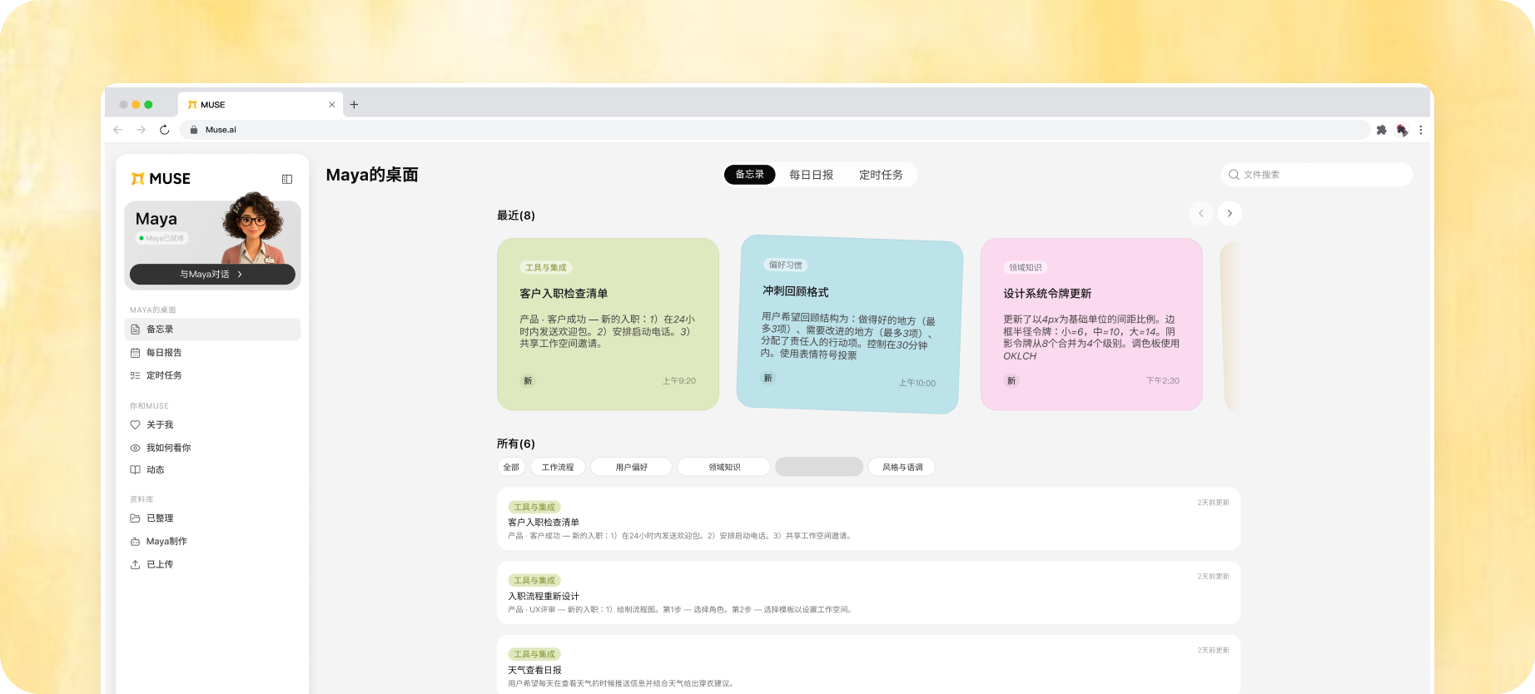Click Maya's avatar portrait

click(255, 228)
